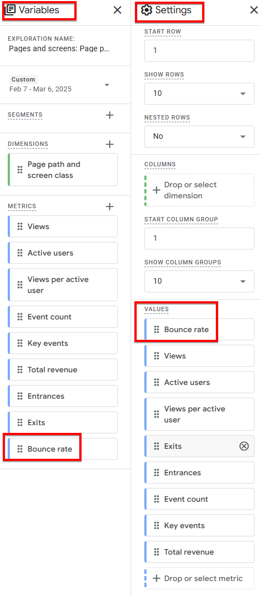The width and height of the screenshot is (260, 597).
Task: Grab drag handle of Total revenue in Values
Action: [156, 552]
